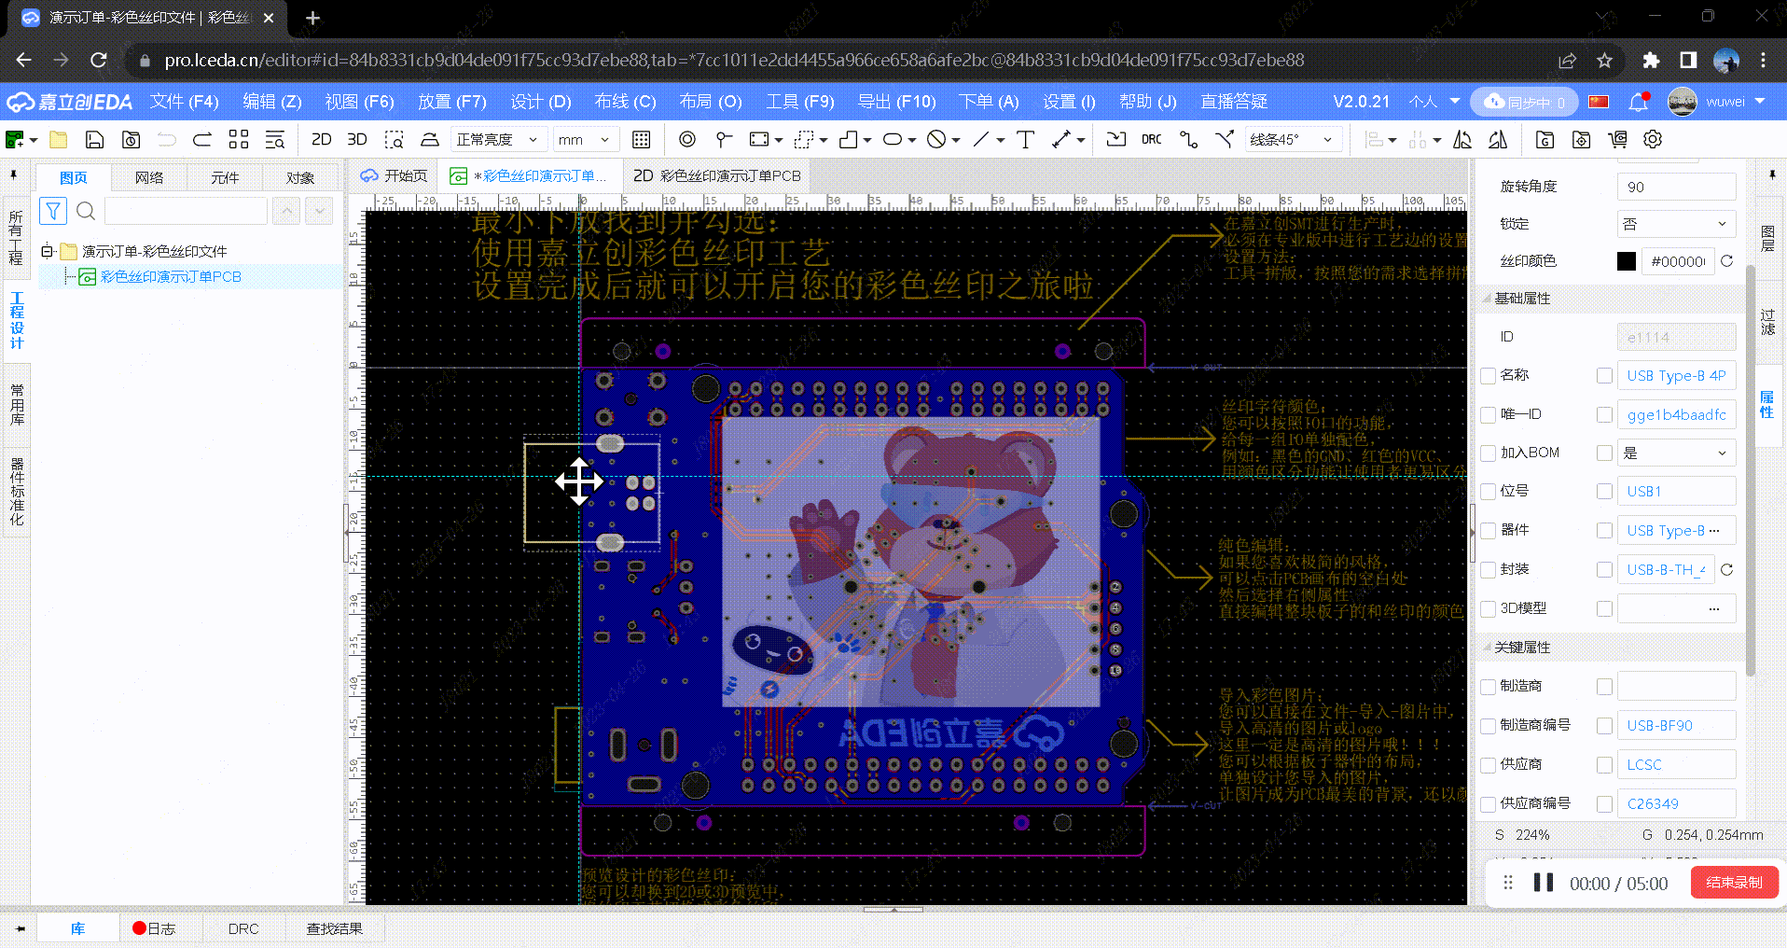Switch to the 元件 tab
The height and width of the screenshot is (948, 1787).
[x=225, y=177]
